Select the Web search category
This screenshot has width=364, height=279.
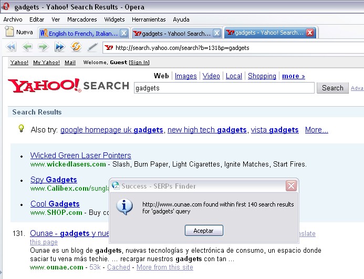161,76
